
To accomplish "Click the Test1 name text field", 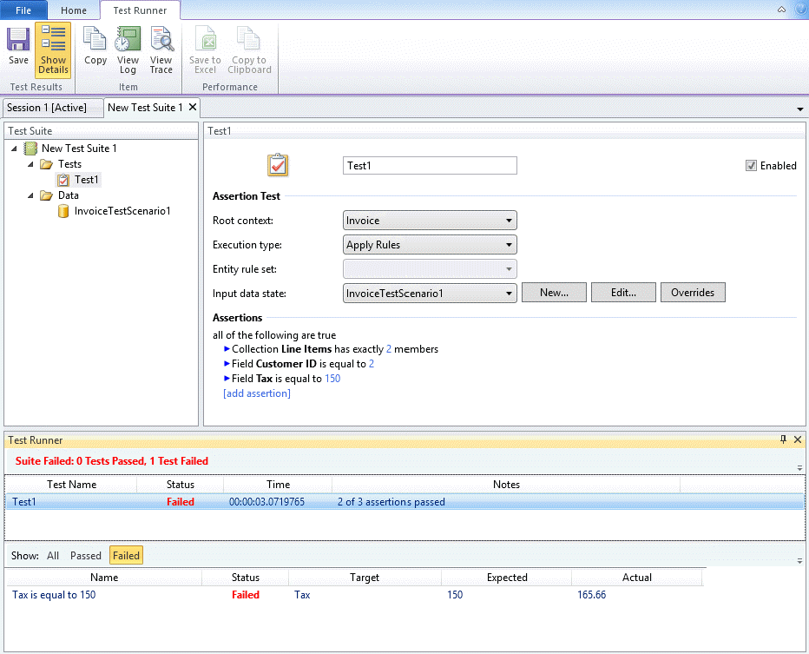I will (430, 166).
